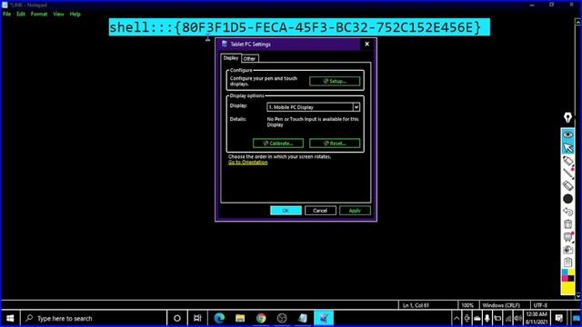This screenshot has width=582, height=327.
Task: Click the taskbar clock showing 12:30 AM
Action: [x=537, y=318]
